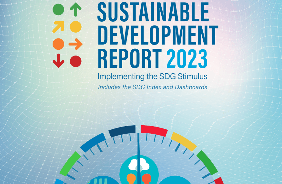Select the word "DEVELOPMENT" in the title

tap(158, 35)
